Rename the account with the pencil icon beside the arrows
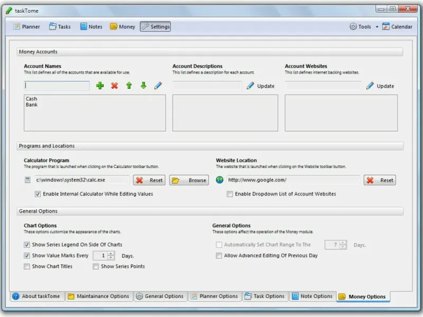Image resolution: width=423 pixels, height=317 pixels. [158, 86]
